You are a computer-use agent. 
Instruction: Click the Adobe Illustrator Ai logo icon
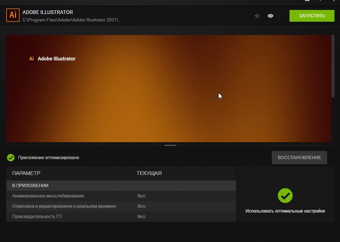pos(13,15)
